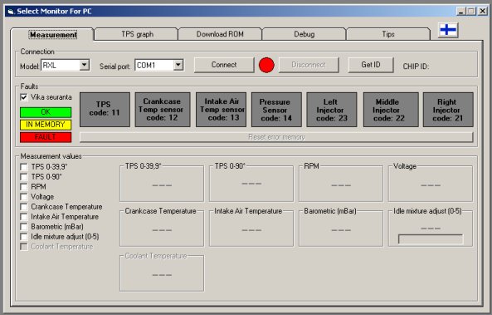Click the green OK legend swatch
The width and height of the screenshot is (492, 315).
[46, 112]
